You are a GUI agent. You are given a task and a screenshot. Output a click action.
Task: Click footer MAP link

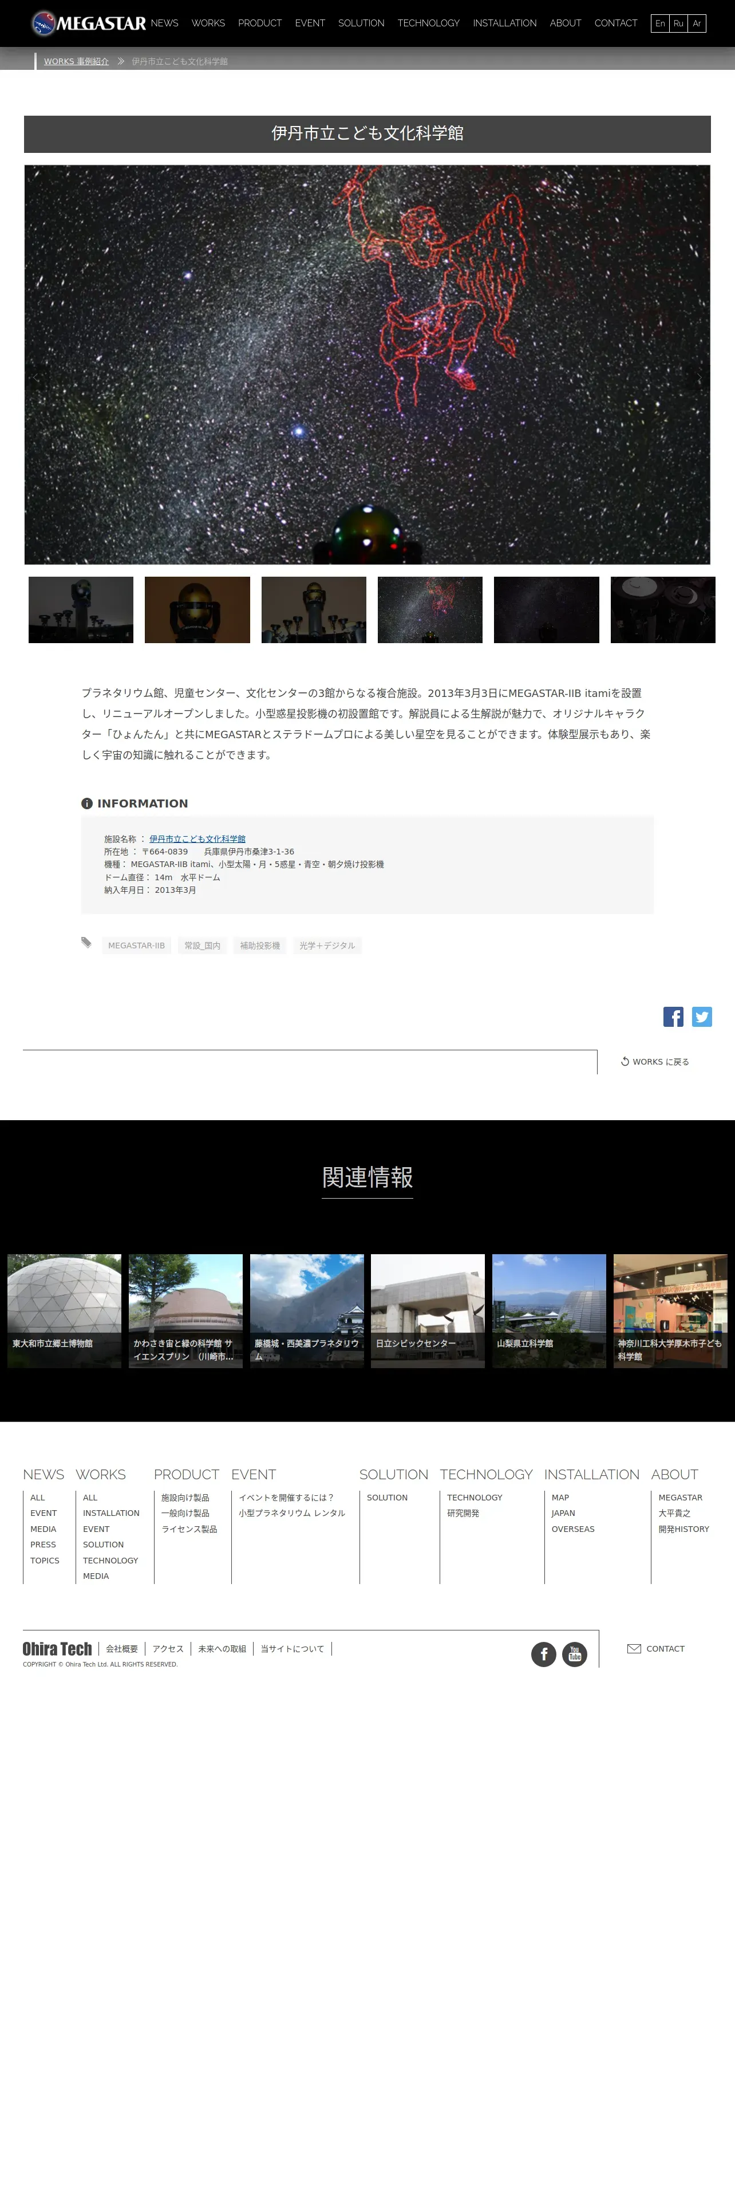(x=560, y=1498)
